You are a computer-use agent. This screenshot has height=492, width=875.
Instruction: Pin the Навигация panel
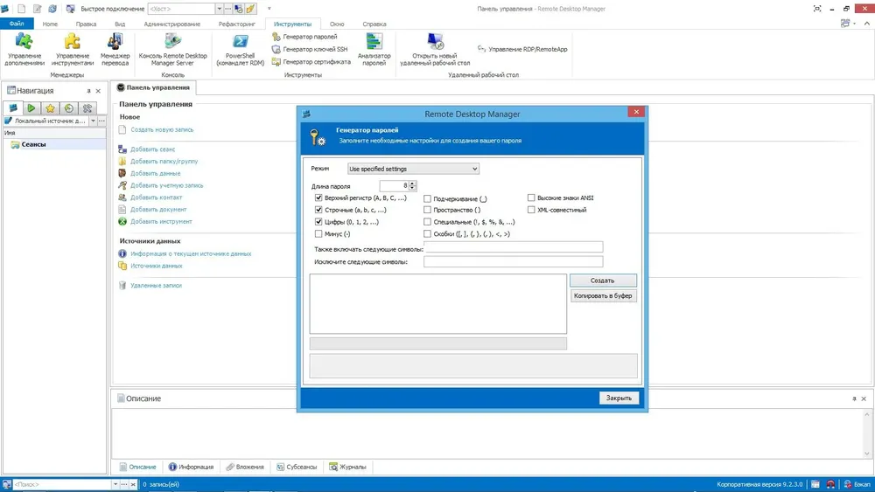(88, 91)
